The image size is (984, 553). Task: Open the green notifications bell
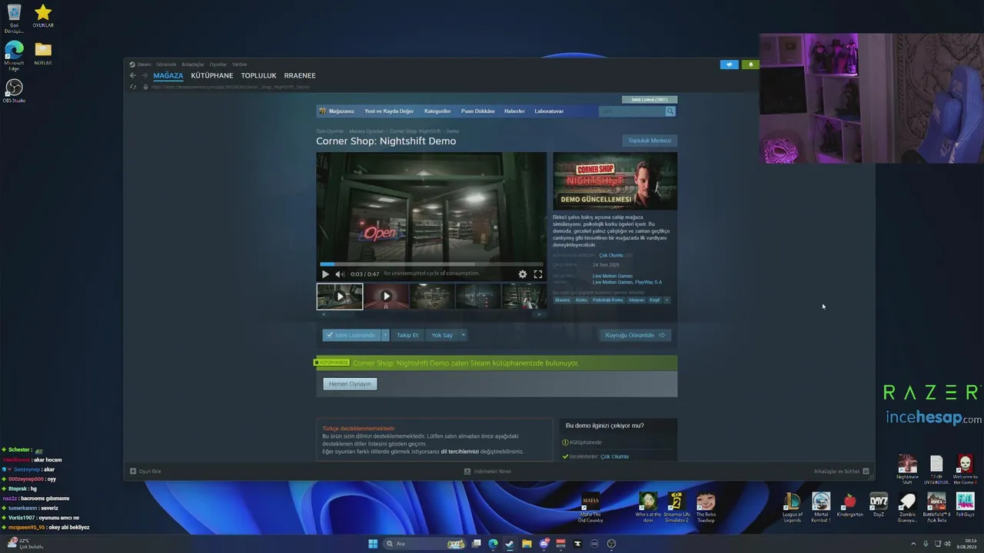(750, 65)
